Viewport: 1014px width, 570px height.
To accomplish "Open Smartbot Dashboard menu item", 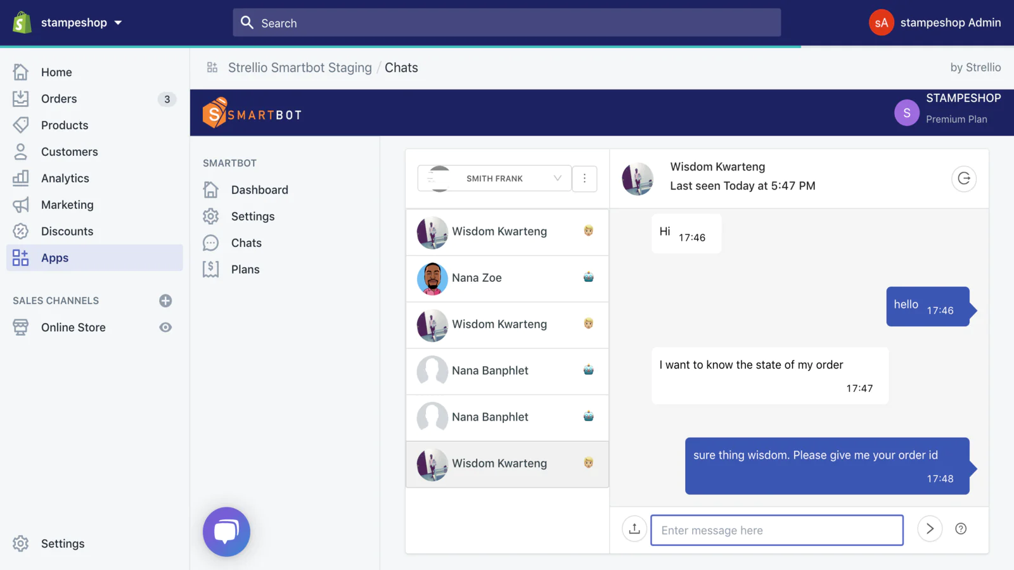I will [x=259, y=190].
